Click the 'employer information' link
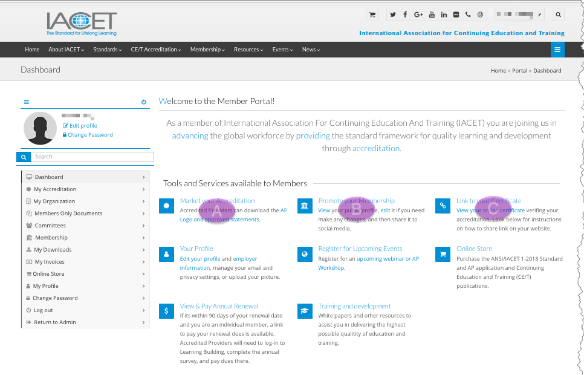The image size is (584, 375). coord(219,264)
